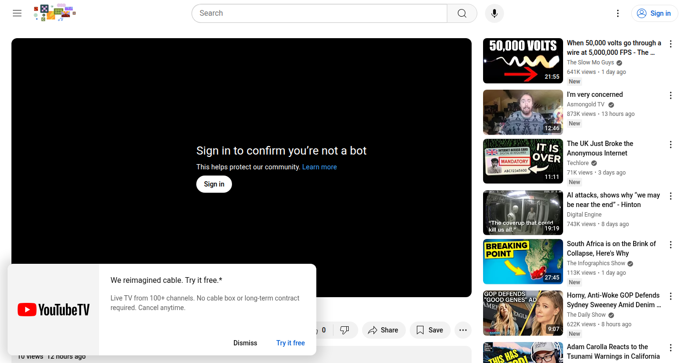
Task: Open options for AI attacks video
Action: [671, 196]
